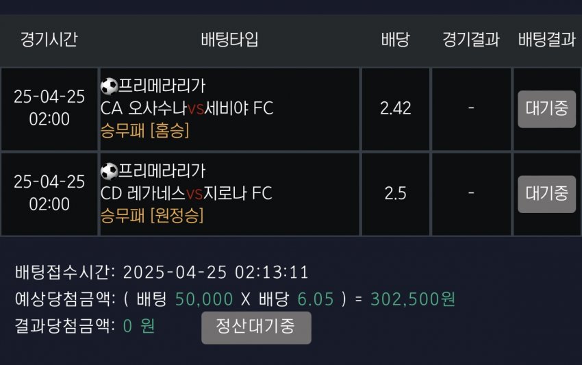Click the 승무패 [홈승] bet type label
The width and height of the screenshot is (582, 365).
[144, 130]
